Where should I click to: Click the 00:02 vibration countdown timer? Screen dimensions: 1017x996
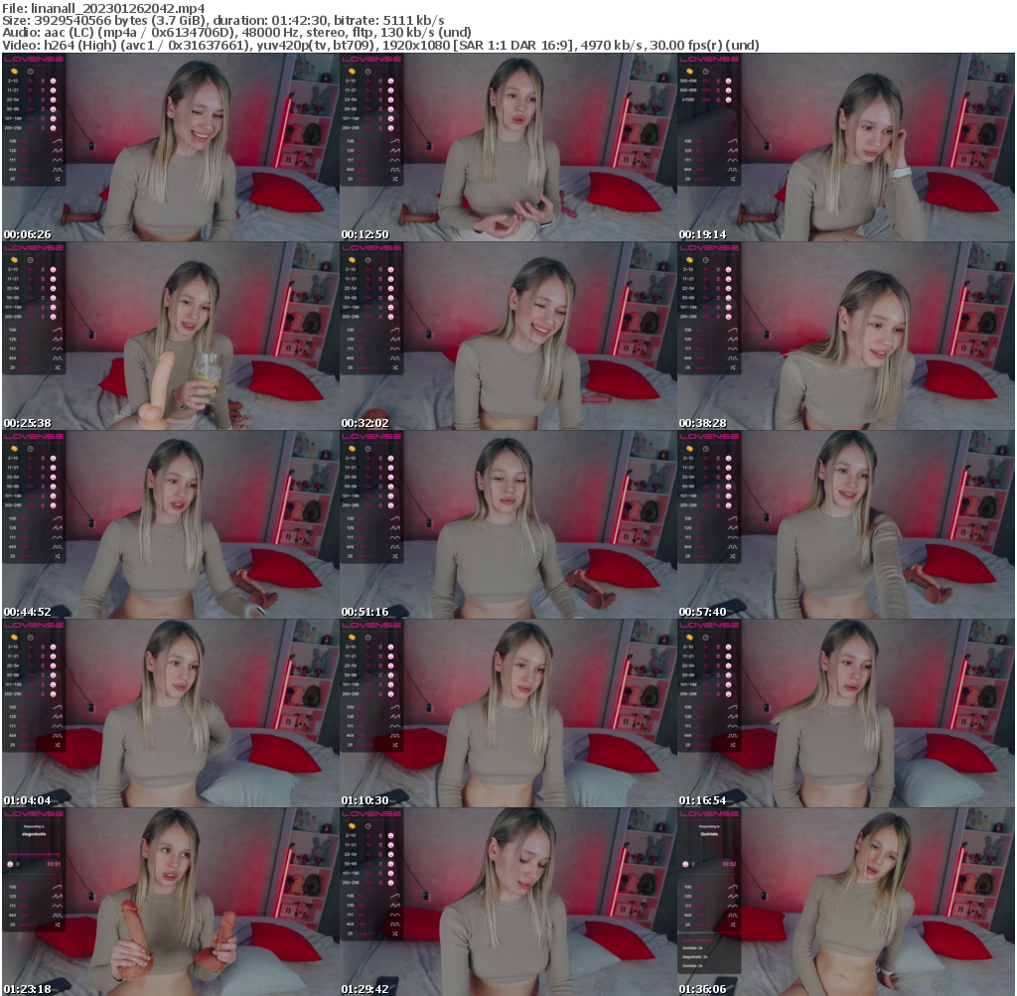[x=730, y=863]
